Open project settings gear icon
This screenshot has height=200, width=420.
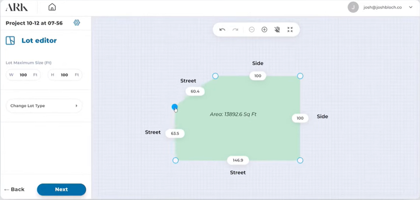click(x=77, y=23)
